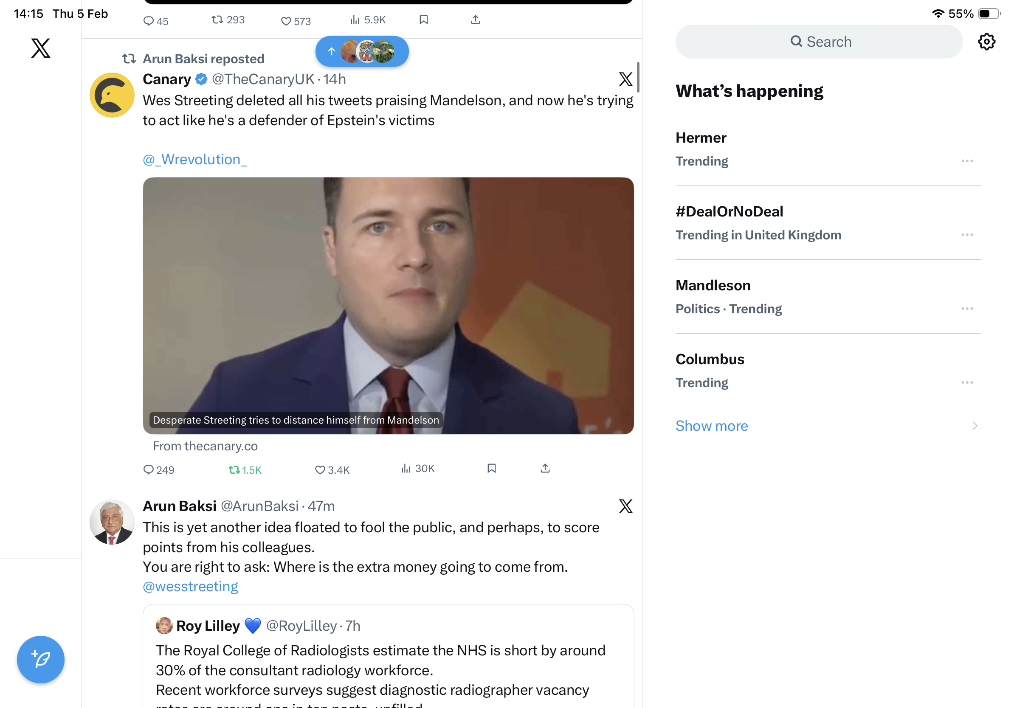Share the Canary post
The width and height of the screenshot is (1014, 708).
(x=545, y=468)
